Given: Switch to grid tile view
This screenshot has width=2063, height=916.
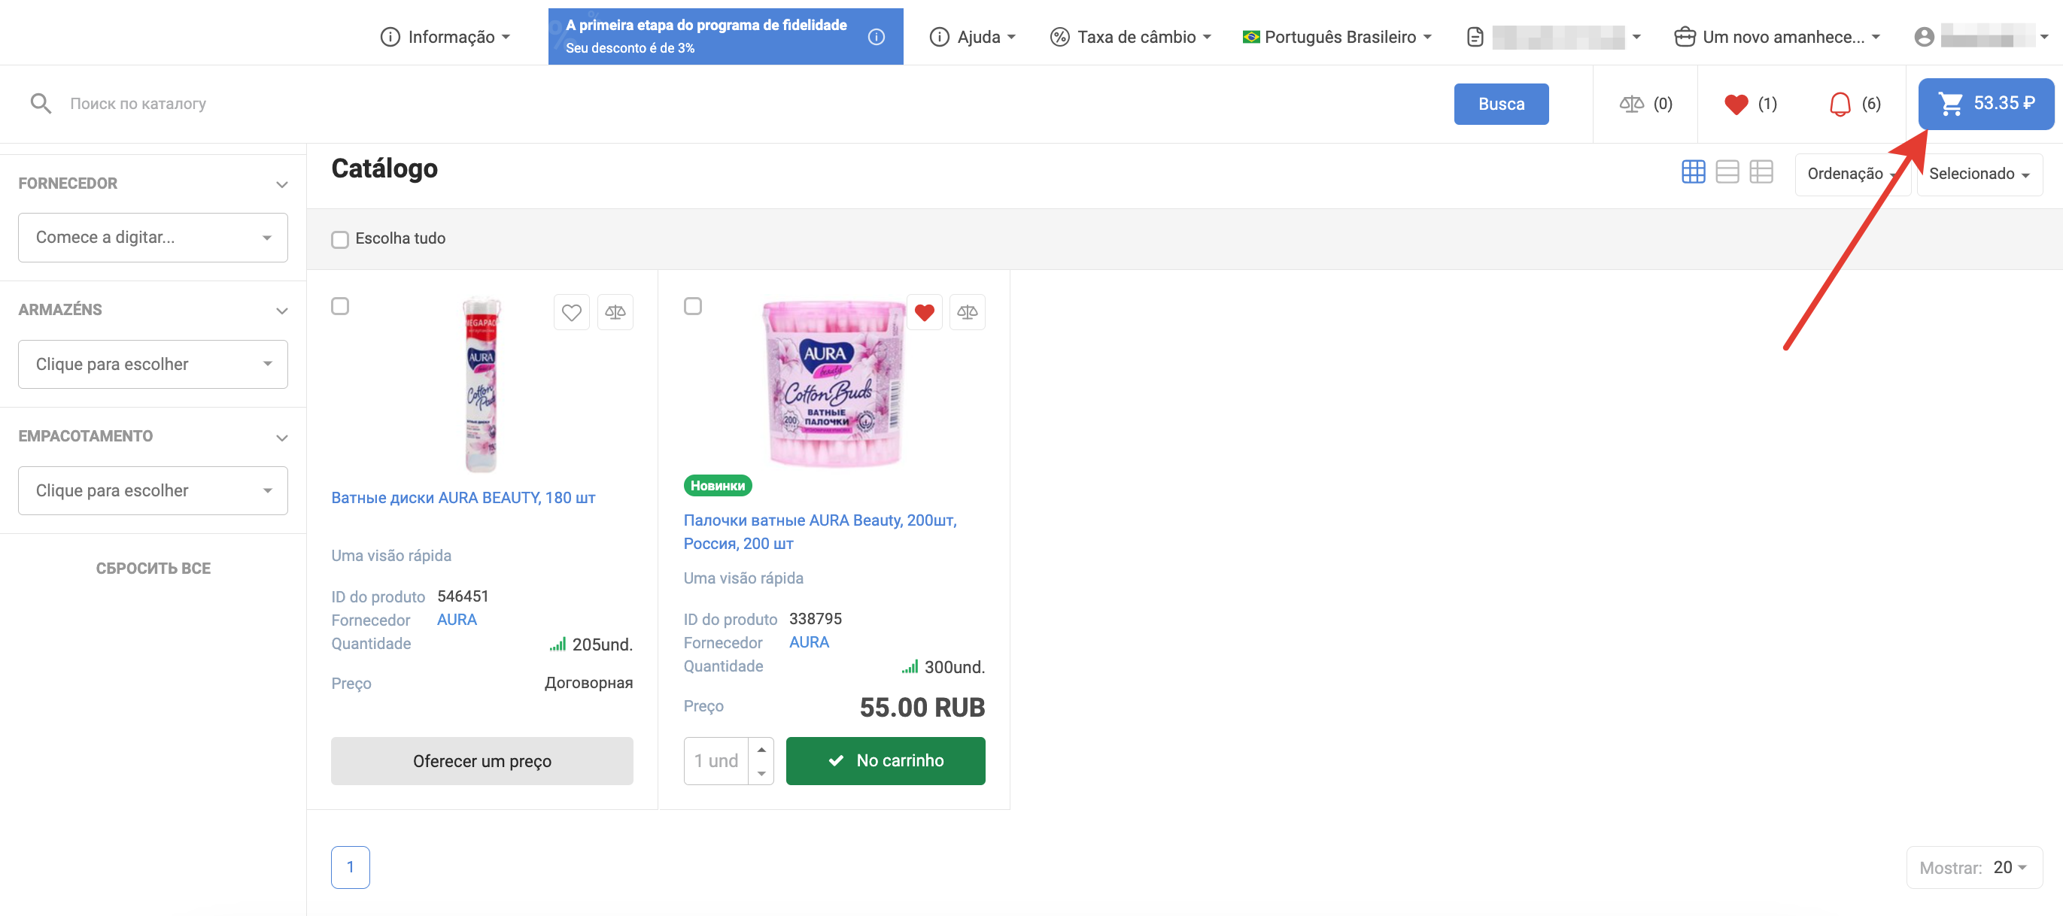Looking at the screenshot, I should (x=1693, y=172).
